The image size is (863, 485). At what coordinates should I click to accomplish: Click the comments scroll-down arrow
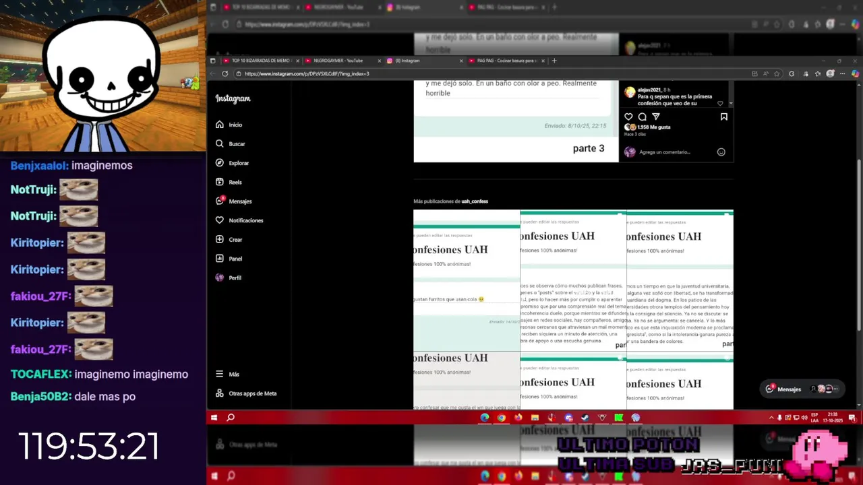point(731,104)
